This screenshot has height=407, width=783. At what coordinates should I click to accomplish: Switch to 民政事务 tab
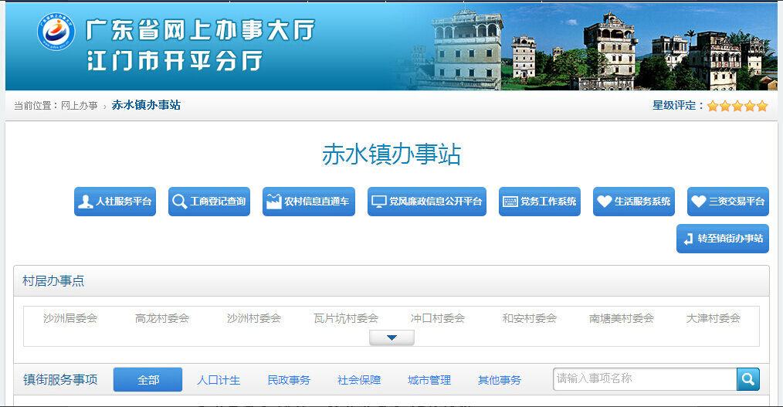tap(289, 380)
